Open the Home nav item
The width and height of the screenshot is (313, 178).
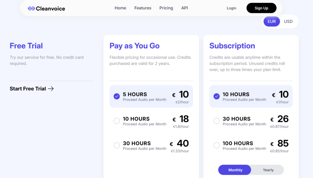pos(120,8)
